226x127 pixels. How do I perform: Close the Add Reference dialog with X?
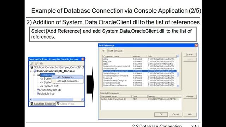(196, 46)
